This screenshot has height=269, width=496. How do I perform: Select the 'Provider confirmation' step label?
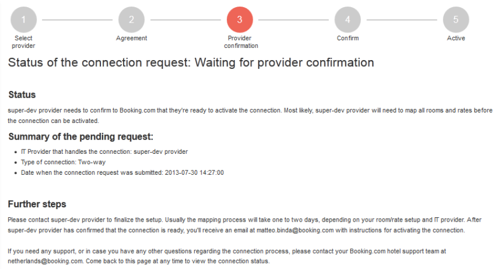pyautogui.click(x=241, y=42)
